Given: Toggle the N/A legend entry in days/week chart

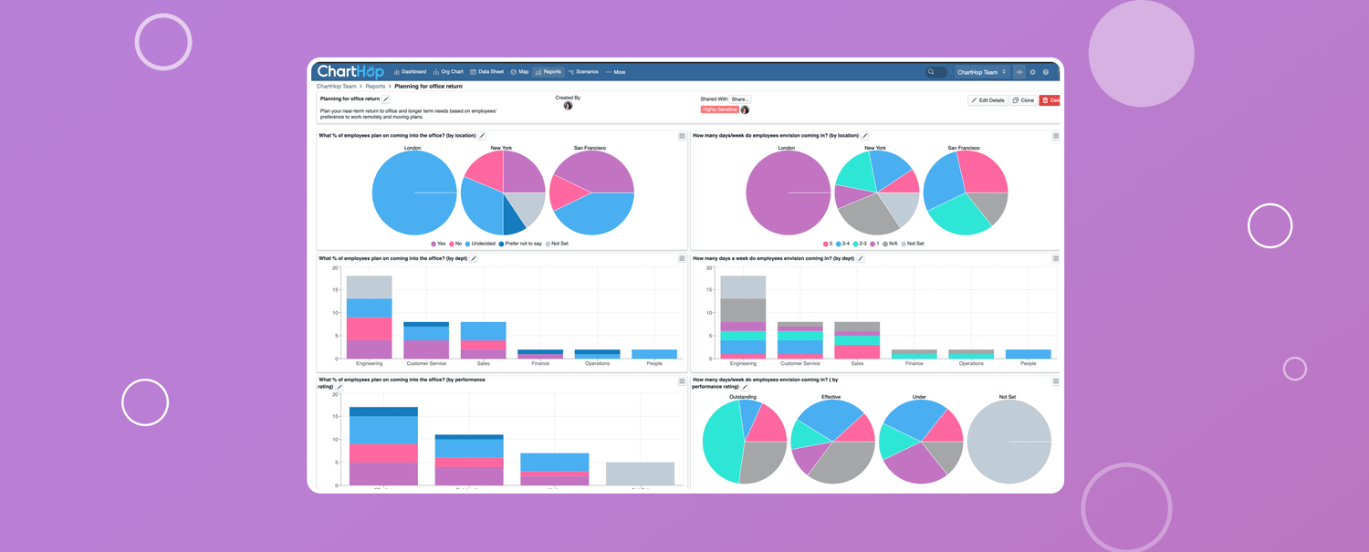Looking at the screenshot, I should [x=889, y=244].
